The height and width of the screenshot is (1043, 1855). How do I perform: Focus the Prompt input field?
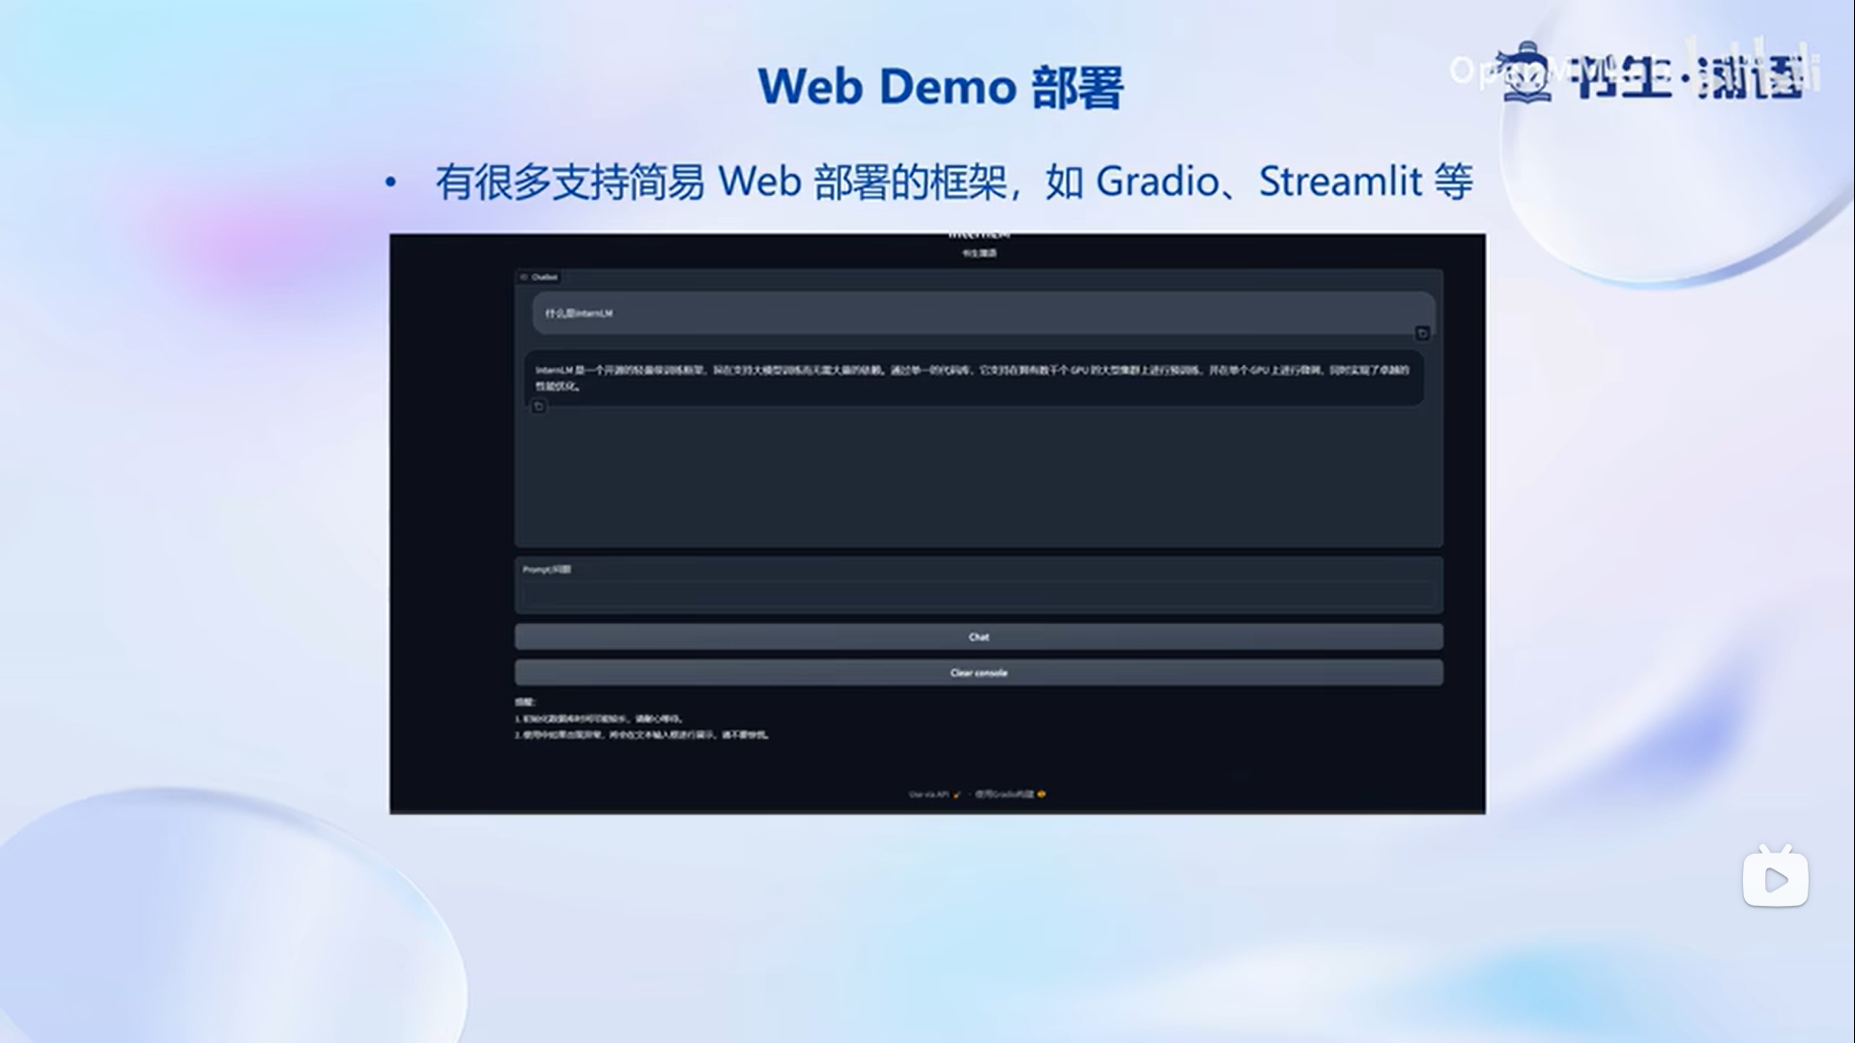coord(978,594)
